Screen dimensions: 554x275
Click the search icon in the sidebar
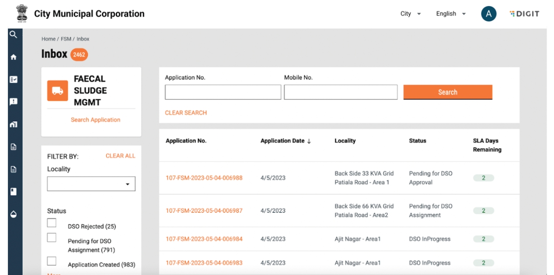point(13,34)
